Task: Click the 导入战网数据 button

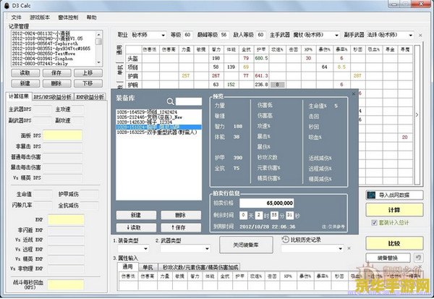Action: click(x=394, y=195)
